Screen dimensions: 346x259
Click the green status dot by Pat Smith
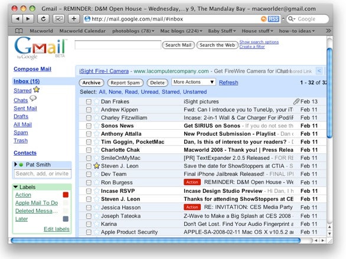(21, 165)
